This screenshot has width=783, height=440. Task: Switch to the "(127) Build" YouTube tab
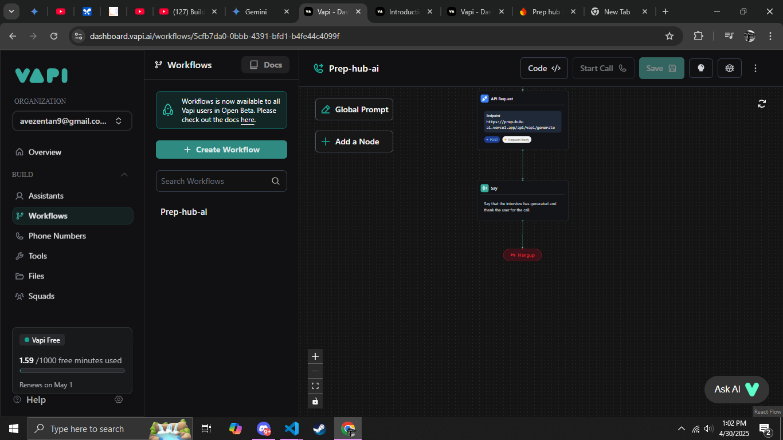click(187, 11)
